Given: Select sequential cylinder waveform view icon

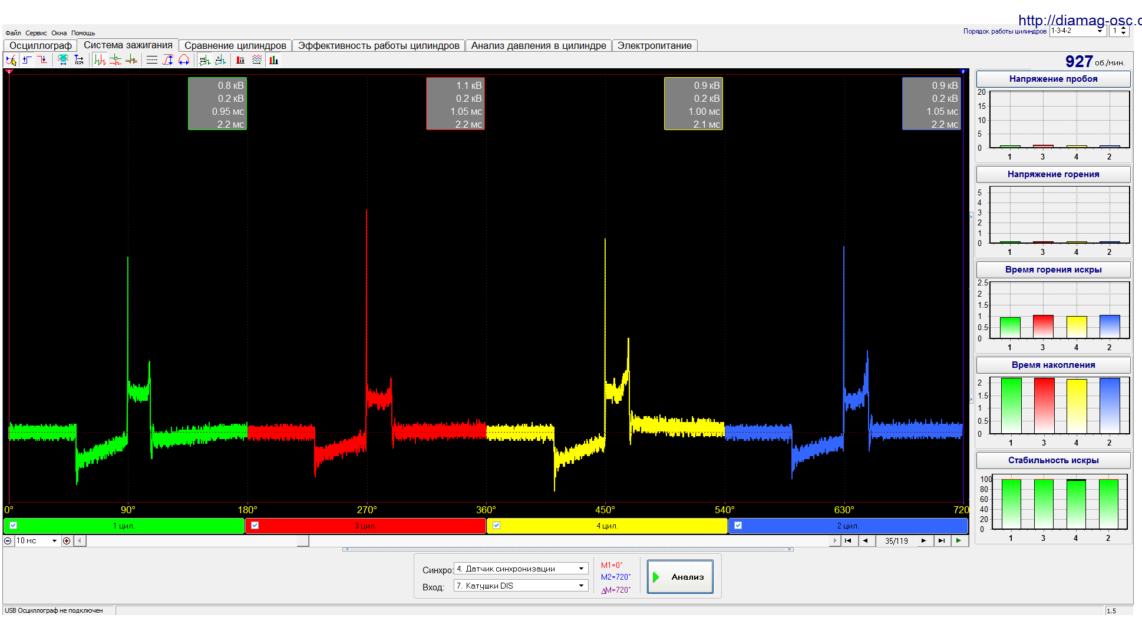Looking at the screenshot, I should [100, 60].
